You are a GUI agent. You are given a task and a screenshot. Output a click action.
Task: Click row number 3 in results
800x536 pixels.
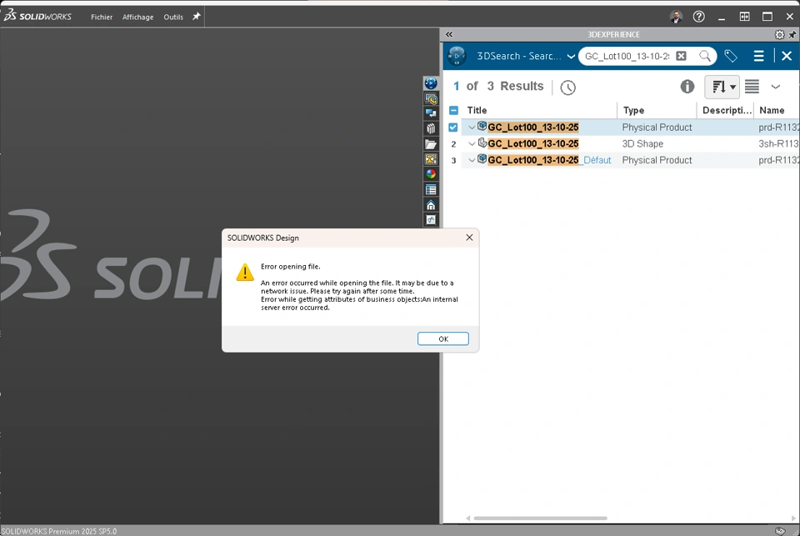tap(453, 161)
